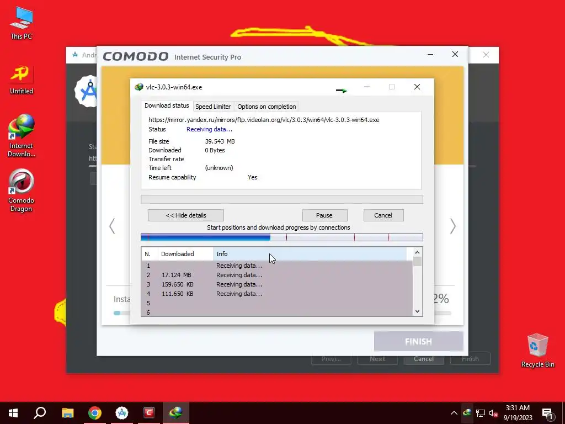Close the vlc download dialog
Viewport: 565px width, 424px height.
[x=417, y=87]
